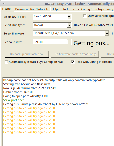Viewport: 114px width, 146px height.
Task: Click the 921600 baud rate field
Action: 50,42
